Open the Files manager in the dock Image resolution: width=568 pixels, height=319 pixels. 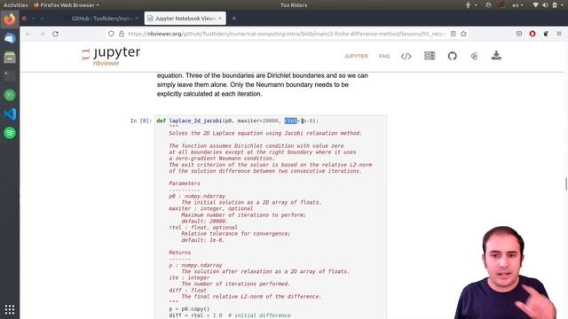(10, 57)
